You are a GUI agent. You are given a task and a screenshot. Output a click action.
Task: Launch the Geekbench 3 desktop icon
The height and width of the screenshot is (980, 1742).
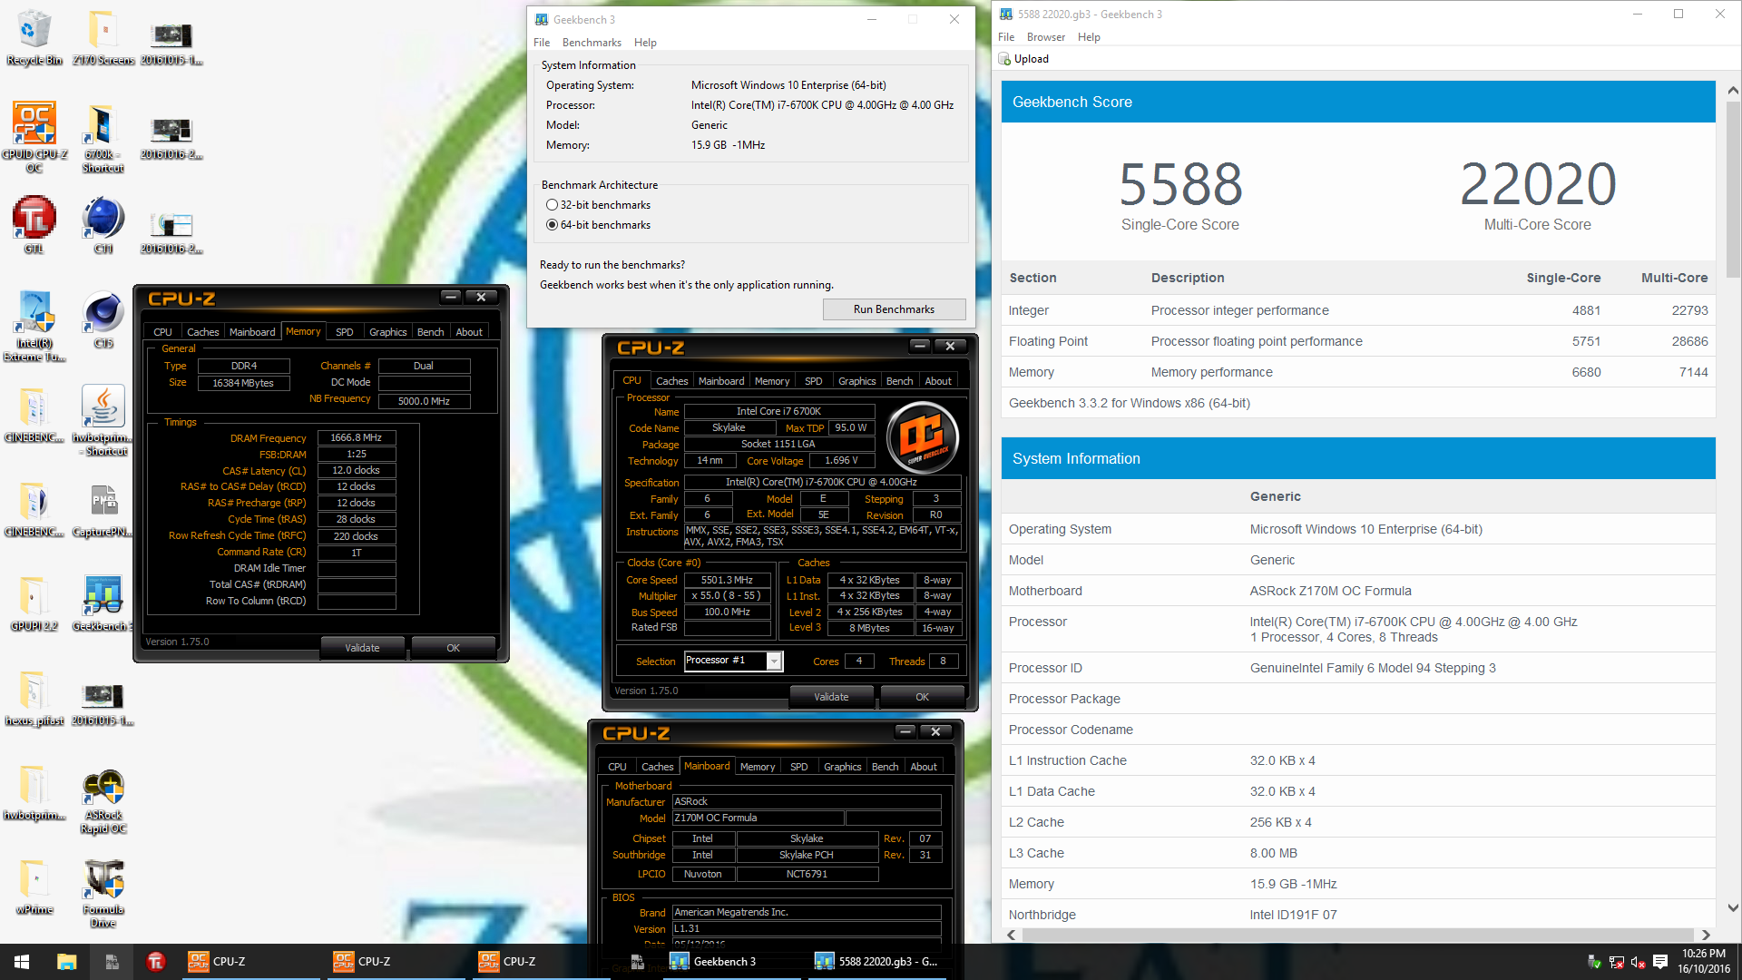(103, 603)
